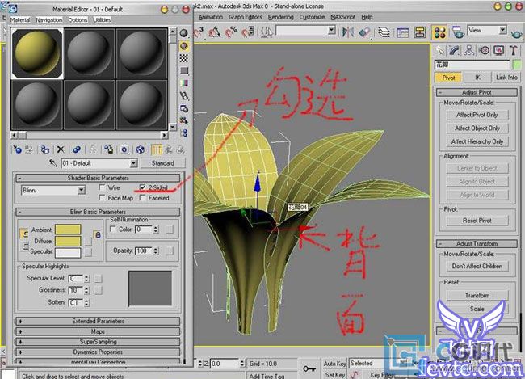
Task: Click the Align tool icon
Action: pyautogui.click(x=364, y=32)
